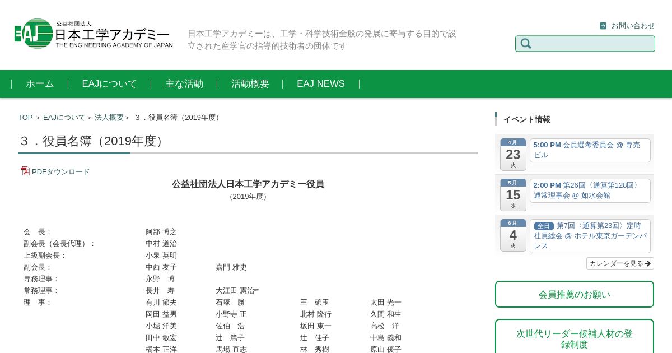The height and width of the screenshot is (353, 672).
Task: Click the search magnifier icon
Action: 526,44
